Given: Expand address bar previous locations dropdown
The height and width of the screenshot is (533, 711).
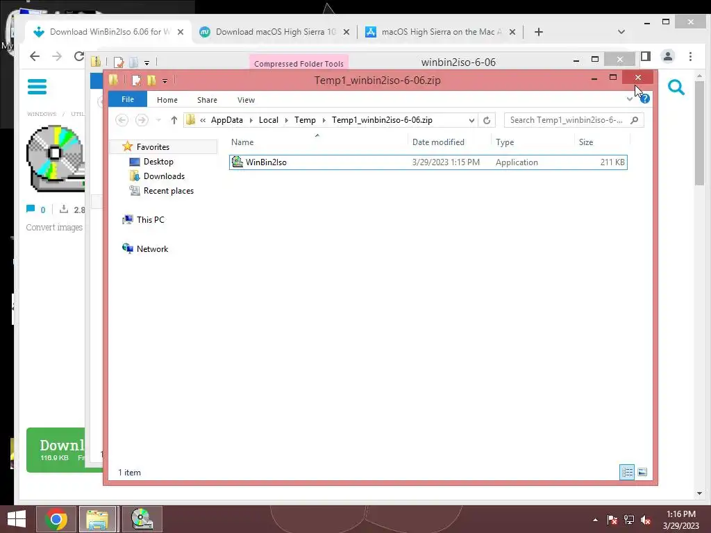Looking at the screenshot, I should pyautogui.click(x=471, y=120).
